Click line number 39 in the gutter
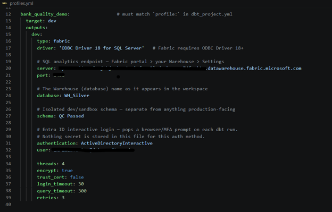 click(8, 198)
